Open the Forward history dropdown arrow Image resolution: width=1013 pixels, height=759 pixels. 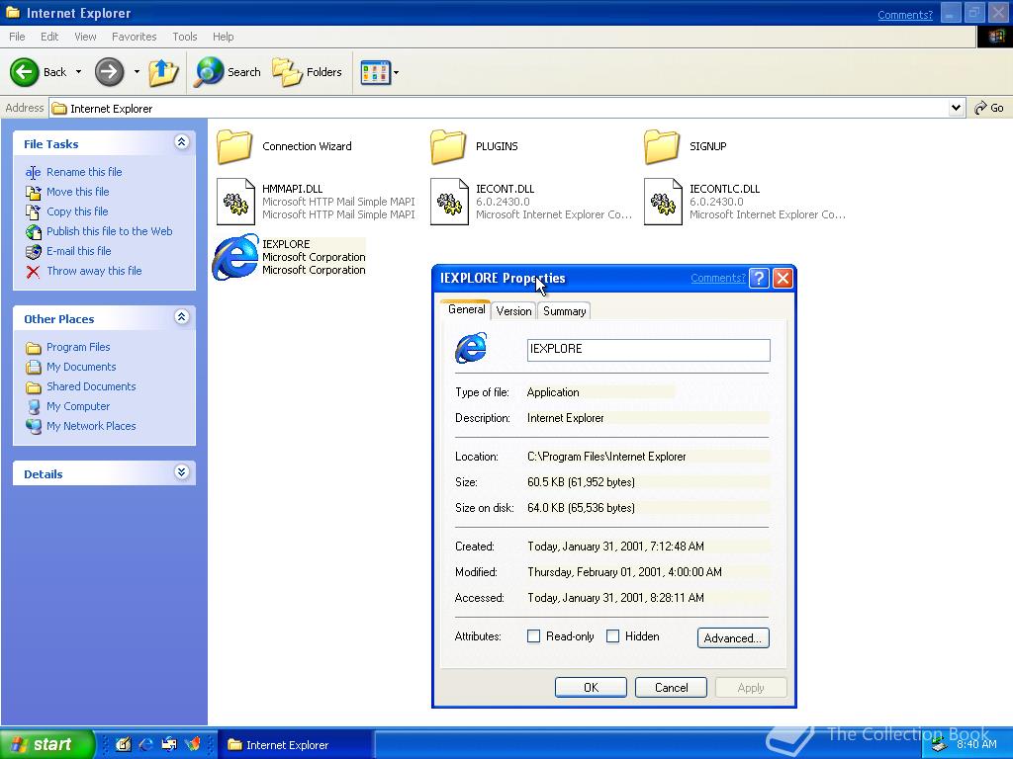coord(137,71)
